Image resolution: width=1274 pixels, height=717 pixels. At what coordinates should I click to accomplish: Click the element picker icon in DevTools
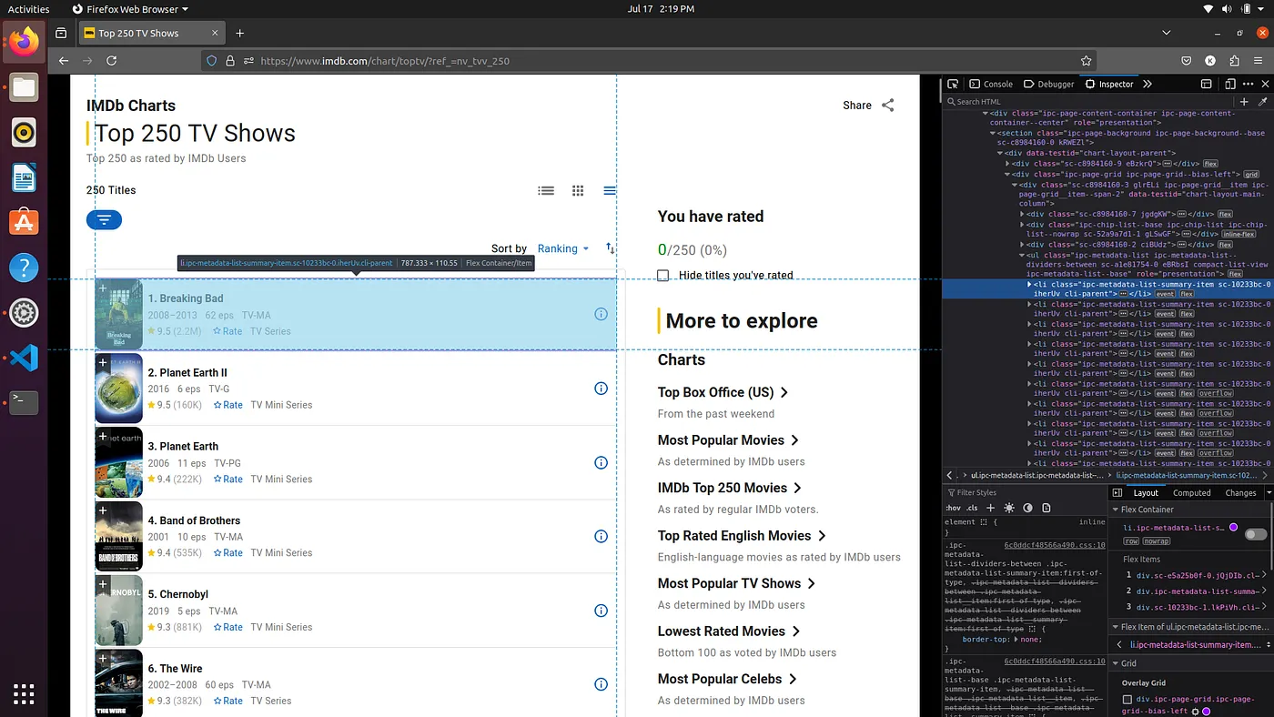click(952, 84)
